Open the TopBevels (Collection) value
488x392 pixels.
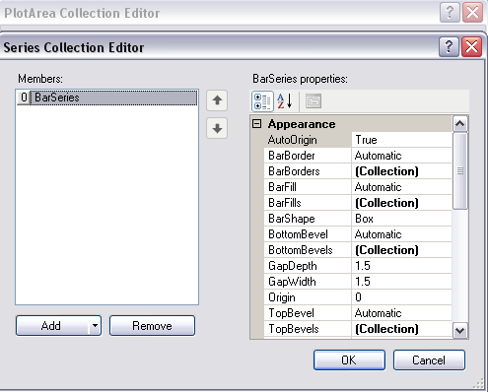(x=402, y=329)
